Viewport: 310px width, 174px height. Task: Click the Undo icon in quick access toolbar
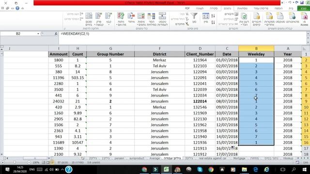[x=297, y=2]
